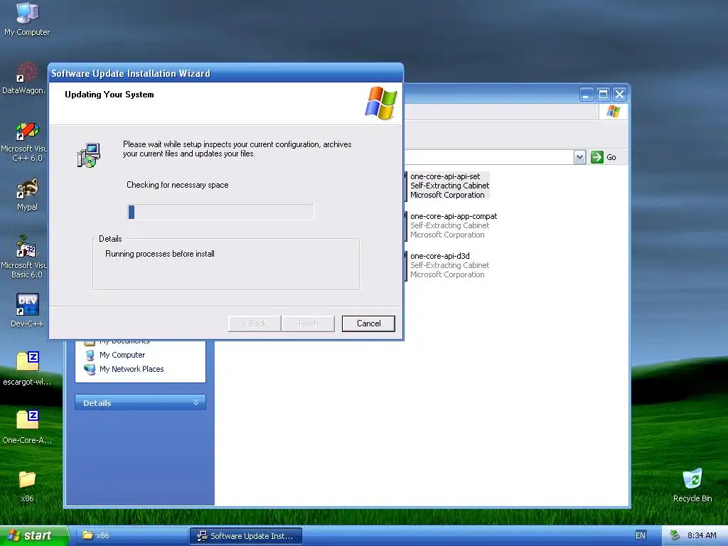Click the Cancel button in the wizard
728x546 pixels.
pyautogui.click(x=368, y=323)
